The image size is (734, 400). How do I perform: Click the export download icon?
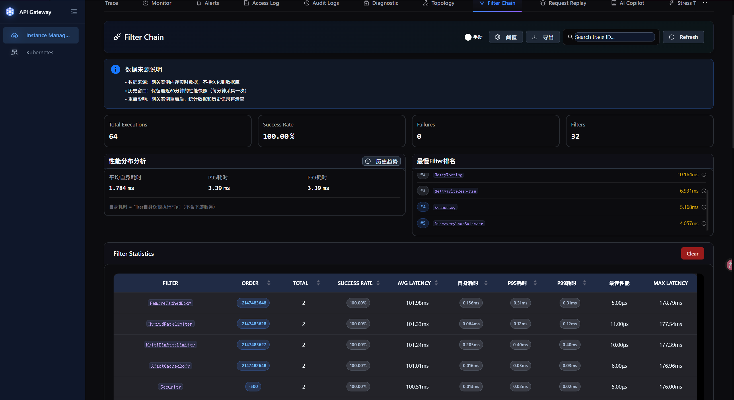tap(535, 37)
